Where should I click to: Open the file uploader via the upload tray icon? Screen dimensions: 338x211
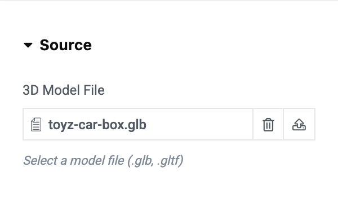click(299, 124)
